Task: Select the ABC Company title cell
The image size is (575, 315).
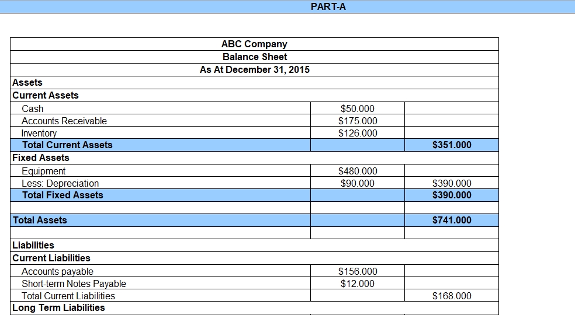Action: coord(254,44)
